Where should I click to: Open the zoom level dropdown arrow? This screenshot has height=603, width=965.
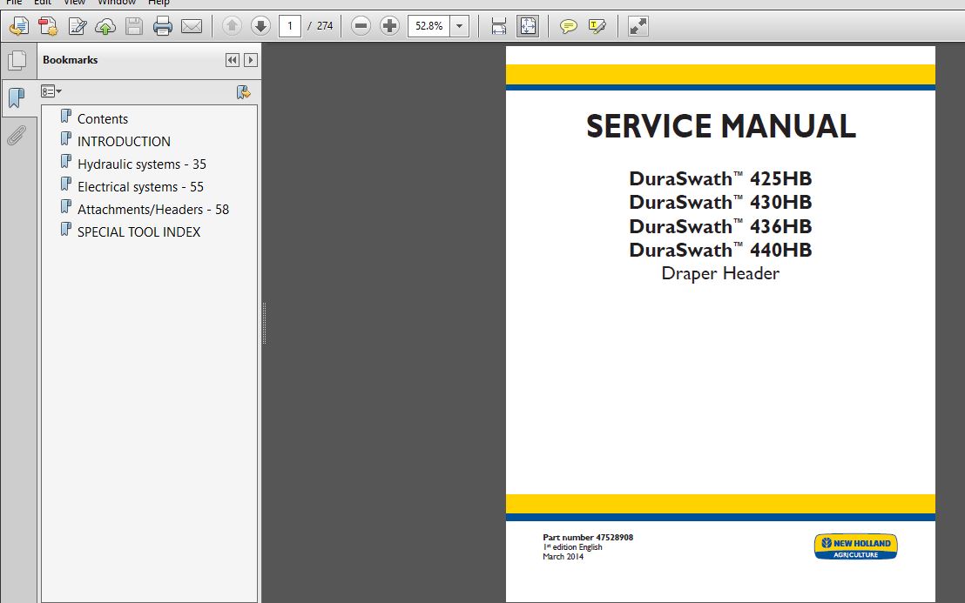(x=459, y=26)
